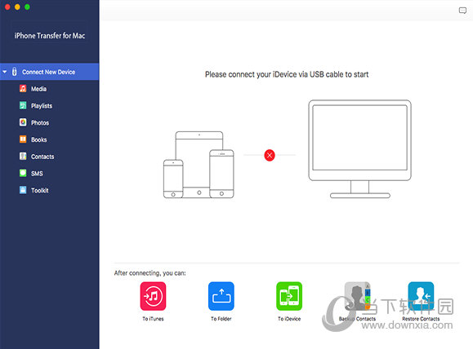This screenshot has height=349, width=473.
Task: Open the Backup Contacts icon
Action: pos(357,296)
